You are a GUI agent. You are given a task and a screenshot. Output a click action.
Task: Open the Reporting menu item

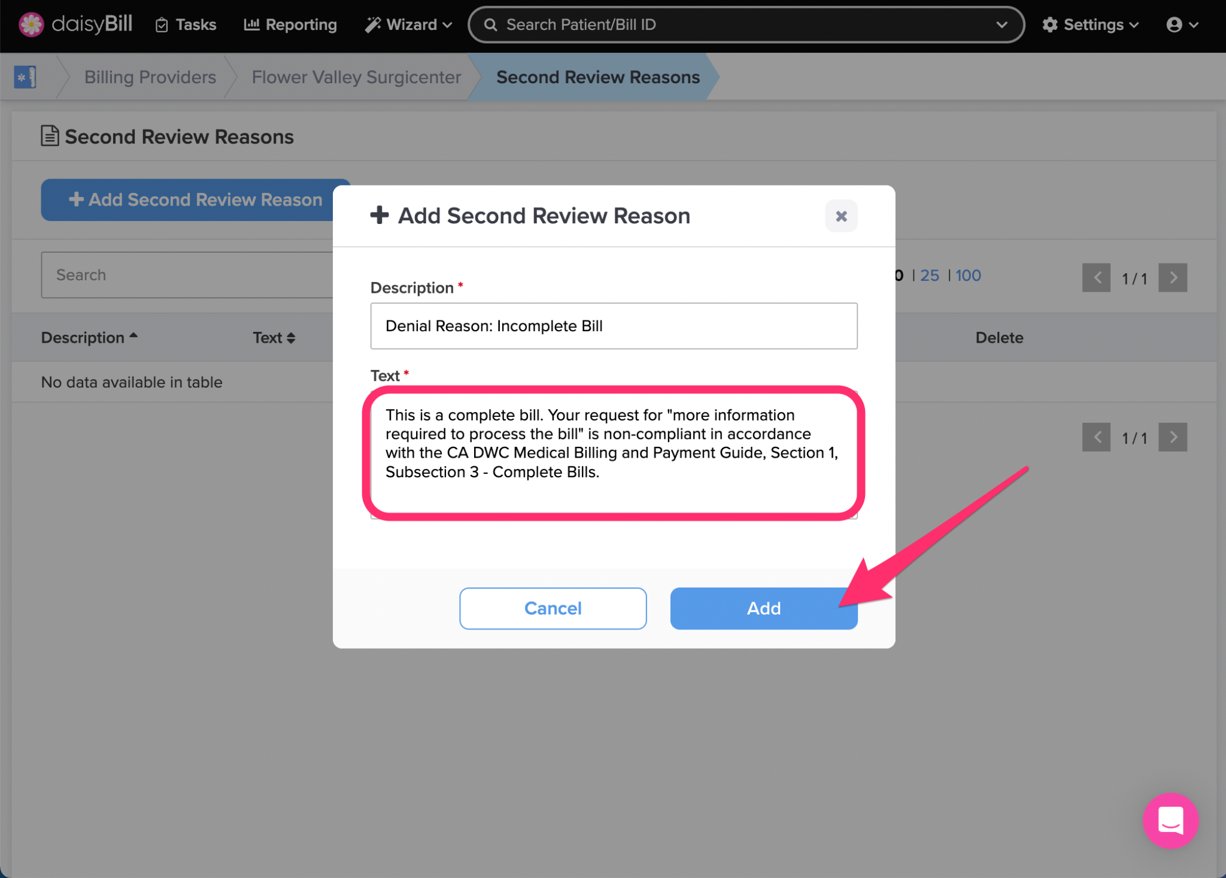290,25
